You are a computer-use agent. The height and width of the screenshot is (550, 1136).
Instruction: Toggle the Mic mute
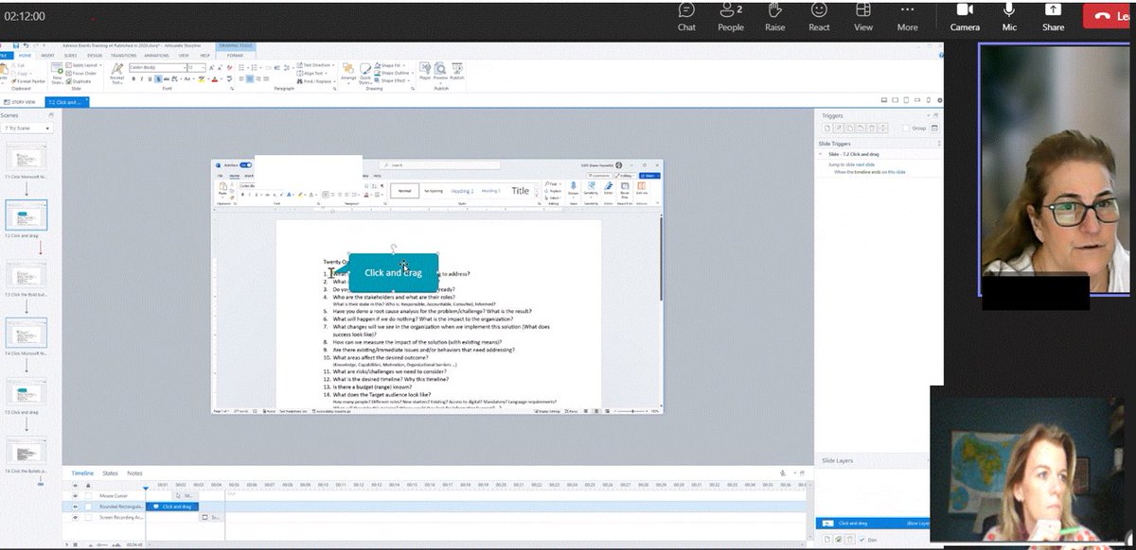pos(1009,16)
